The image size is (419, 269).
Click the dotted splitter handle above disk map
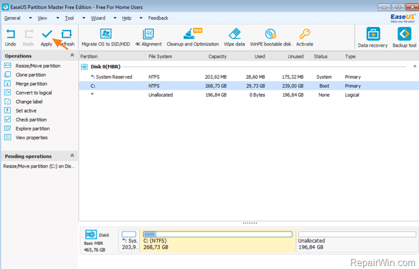point(250,223)
